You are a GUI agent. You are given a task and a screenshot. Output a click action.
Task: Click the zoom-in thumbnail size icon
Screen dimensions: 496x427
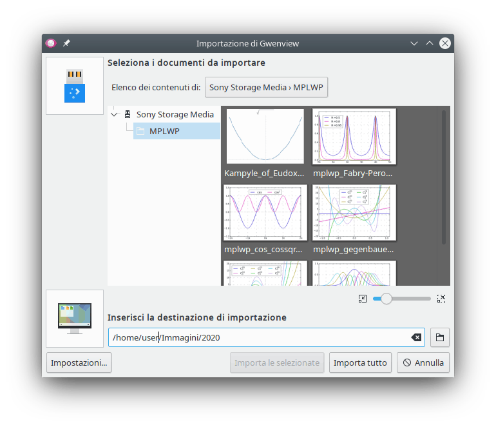pyautogui.click(x=441, y=299)
